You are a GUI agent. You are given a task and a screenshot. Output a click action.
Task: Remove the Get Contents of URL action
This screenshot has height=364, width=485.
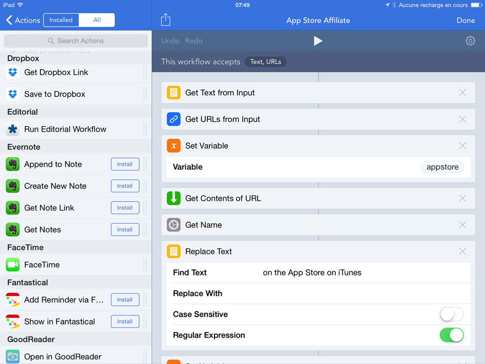pyautogui.click(x=462, y=198)
